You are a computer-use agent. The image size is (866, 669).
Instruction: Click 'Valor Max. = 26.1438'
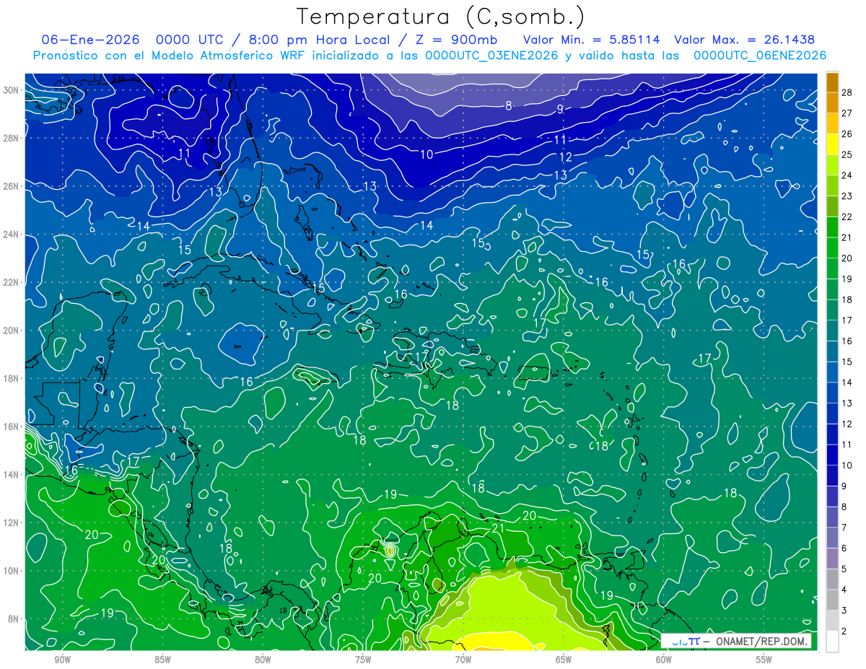coord(745,40)
